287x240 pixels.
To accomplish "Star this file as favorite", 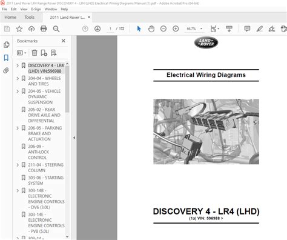I will 19,28.
